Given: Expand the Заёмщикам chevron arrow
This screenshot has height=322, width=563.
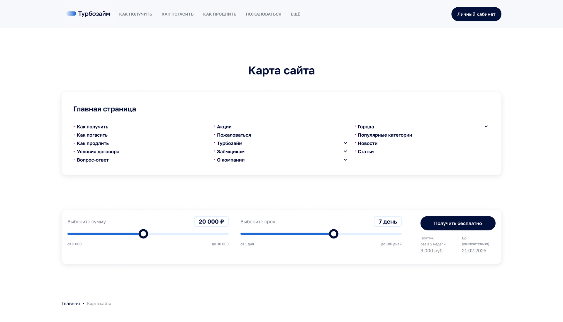Looking at the screenshot, I should tap(345, 152).
